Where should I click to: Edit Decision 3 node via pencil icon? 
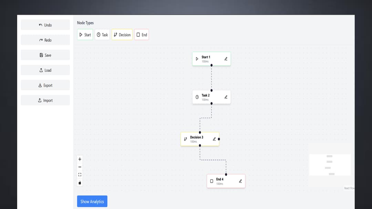tap(214, 139)
